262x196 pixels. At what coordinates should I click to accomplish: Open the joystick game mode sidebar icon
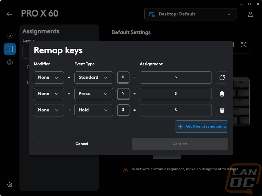[x=10, y=62]
